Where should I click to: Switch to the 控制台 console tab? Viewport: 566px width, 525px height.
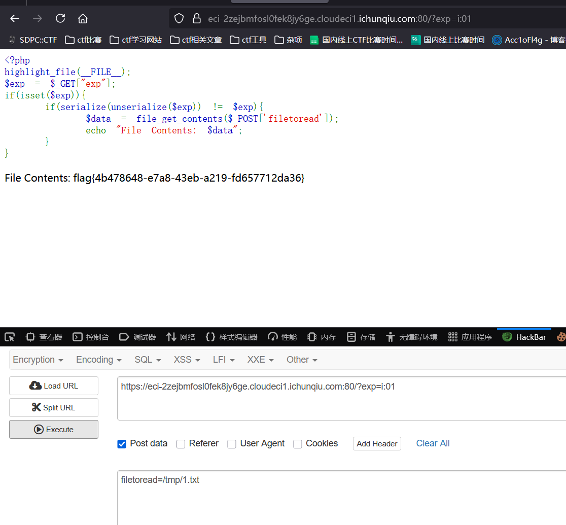click(91, 337)
